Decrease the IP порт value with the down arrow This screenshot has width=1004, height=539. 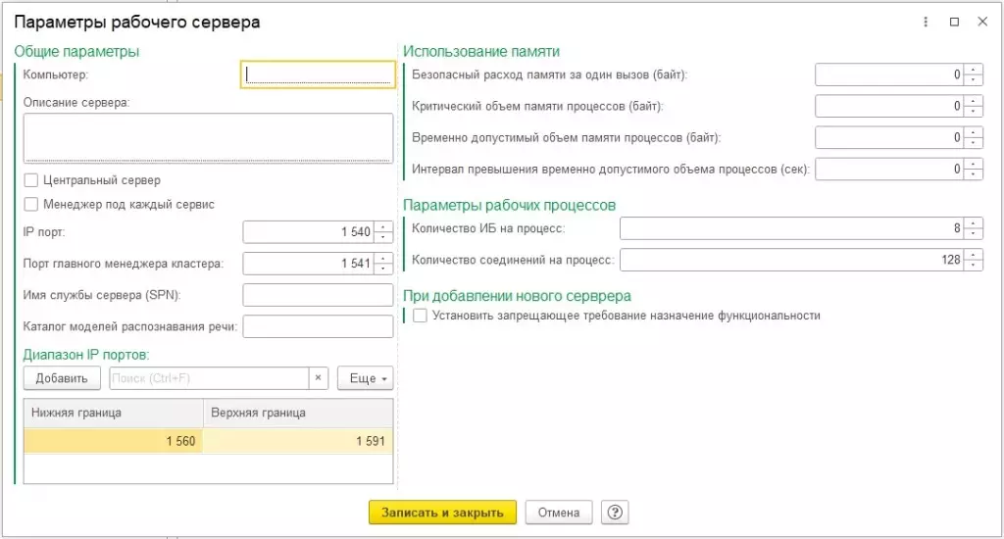383,237
